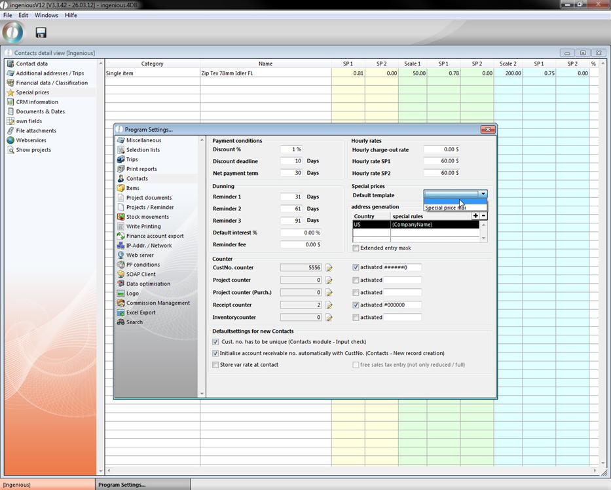Open Finance account export settings

click(155, 236)
